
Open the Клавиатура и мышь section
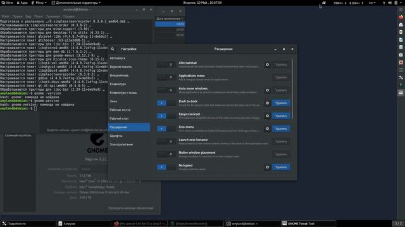[x=129, y=93]
